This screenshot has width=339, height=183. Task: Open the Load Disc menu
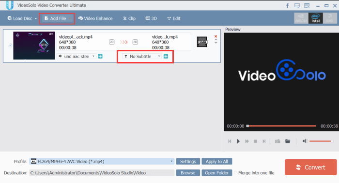(20, 18)
